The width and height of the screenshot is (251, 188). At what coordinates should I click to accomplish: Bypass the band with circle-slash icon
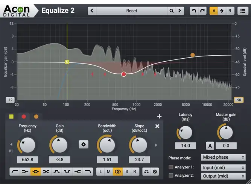(155, 172)
